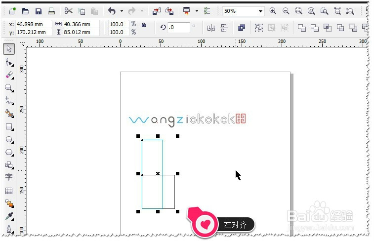Click the upper scale factor 100.0 field
This screenshot has height=241, width=374.
click(x=119, y=24)
